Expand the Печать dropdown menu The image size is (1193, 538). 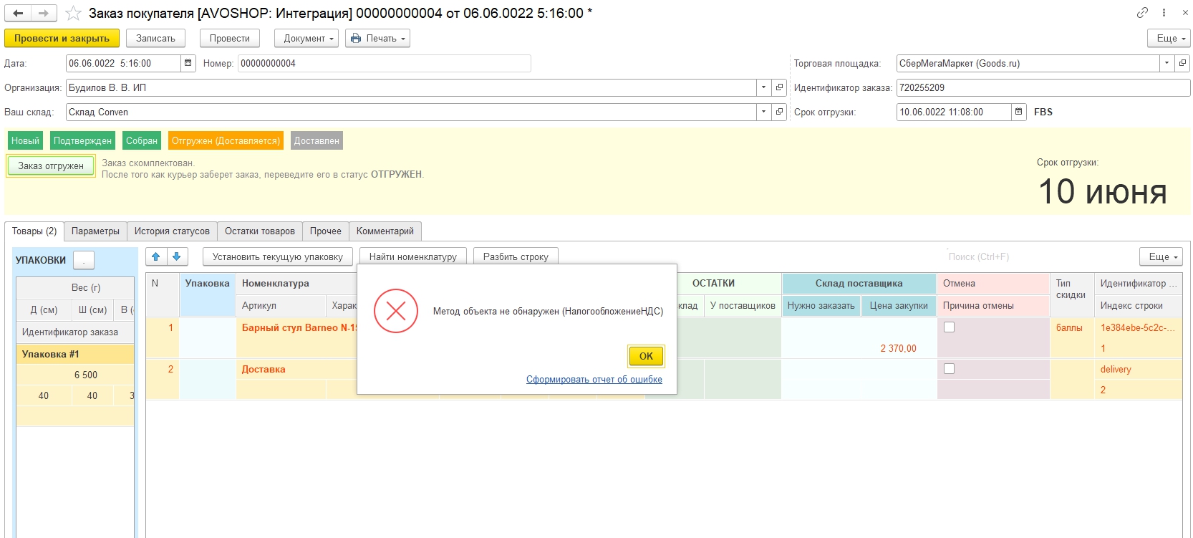click(x=377, y=39)
